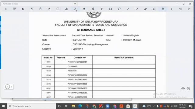This screenshot has height=109, width=195.
Task: Select the free text T tool
Action: click(x=101, y=9)
